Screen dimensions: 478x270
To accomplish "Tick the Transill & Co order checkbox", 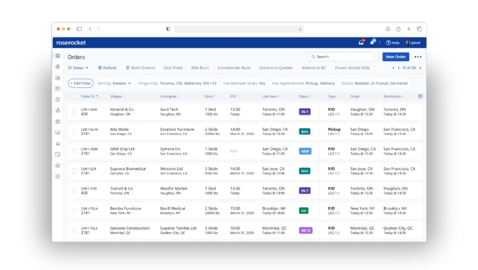I will (74, 191).
